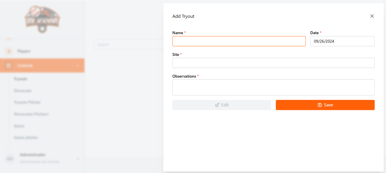Screen dimensions: 386x173
Task: Open the Game sidebar item
Action: (x=19, y=126)
